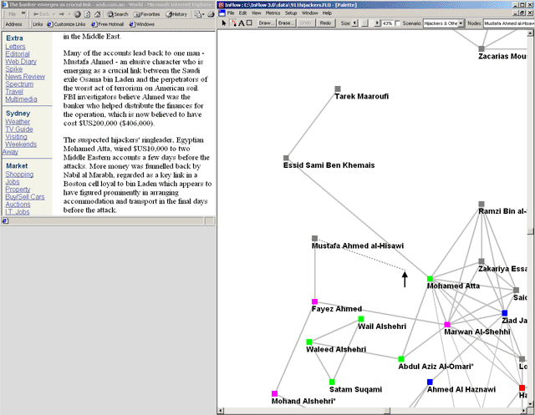This screenshot has width=535, height=415.
Task: Click the browser Refresh icon
Action: pyautogui.click(x=88, y=14)
